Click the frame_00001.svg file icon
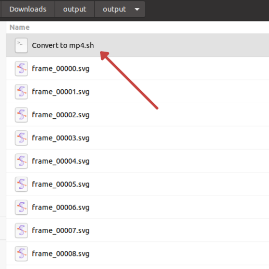 coord(21,92)
